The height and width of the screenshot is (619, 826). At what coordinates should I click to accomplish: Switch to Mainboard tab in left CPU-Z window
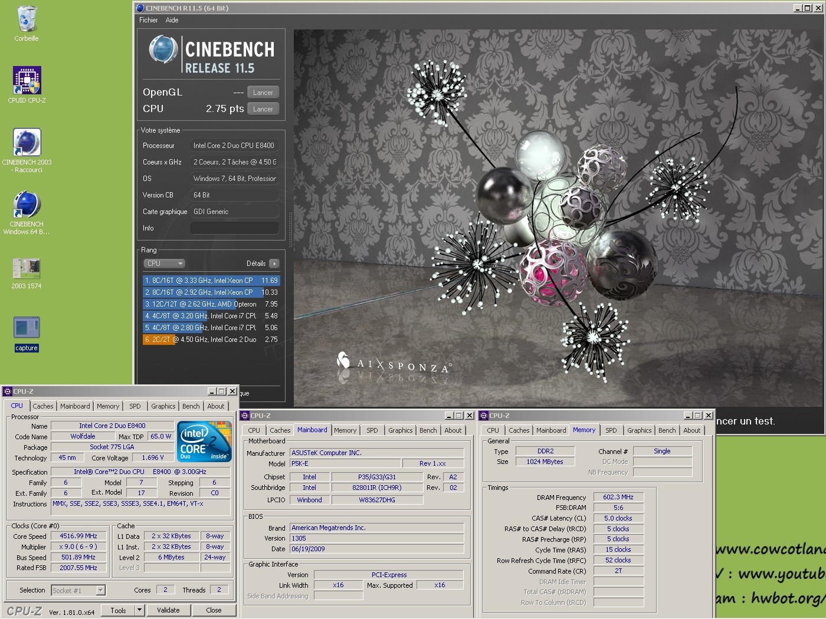coord(75,406)
